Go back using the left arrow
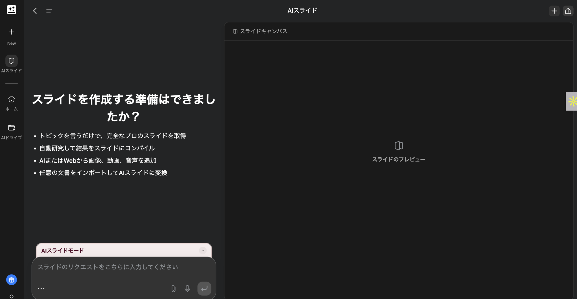Image resolution: width=577 pixels, height=299 pixels. (x=35, y=11)
